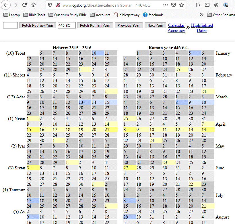Open the biblegateway bookmark
Viewport: 235px width, 224px height.
coord(127,15)
